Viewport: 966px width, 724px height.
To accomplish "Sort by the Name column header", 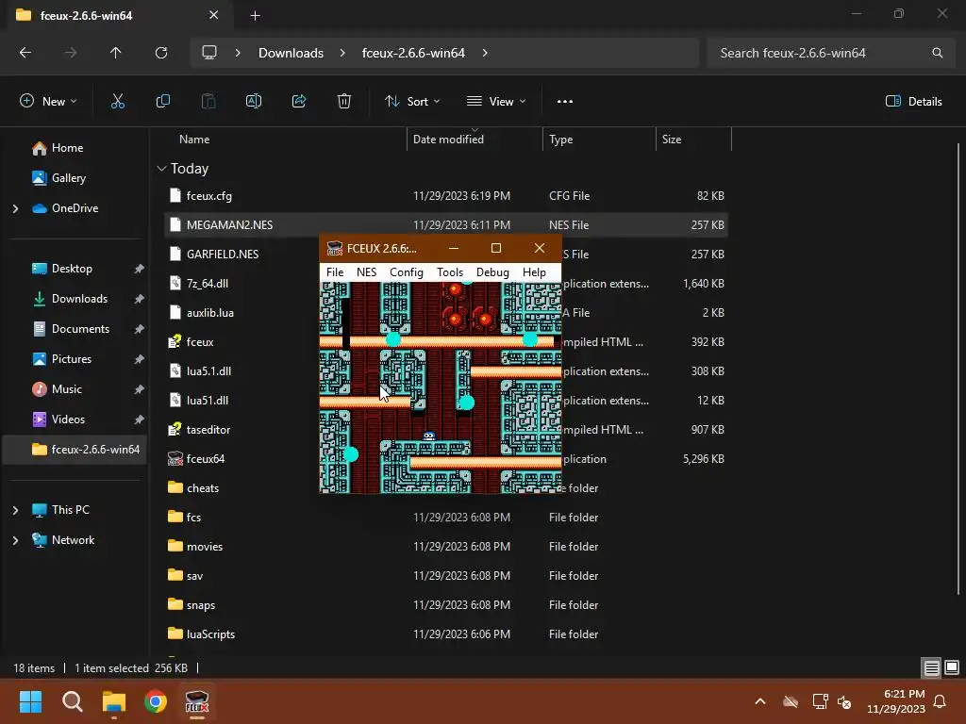I will [x=194, y=140].
